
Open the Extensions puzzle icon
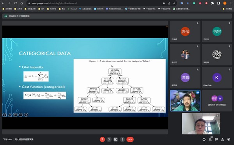click(213, 3)
